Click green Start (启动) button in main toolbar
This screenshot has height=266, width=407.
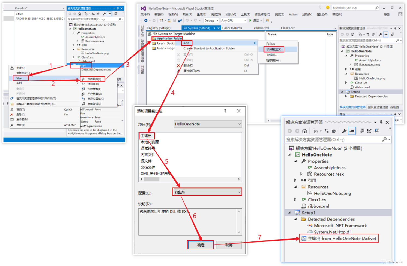[254, 20]
